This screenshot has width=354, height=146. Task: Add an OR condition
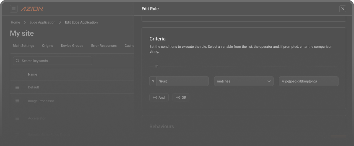(x=181, y=98)
